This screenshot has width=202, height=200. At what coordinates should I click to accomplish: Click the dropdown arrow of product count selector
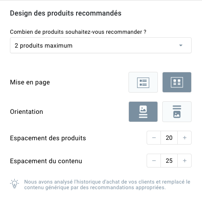181,45
